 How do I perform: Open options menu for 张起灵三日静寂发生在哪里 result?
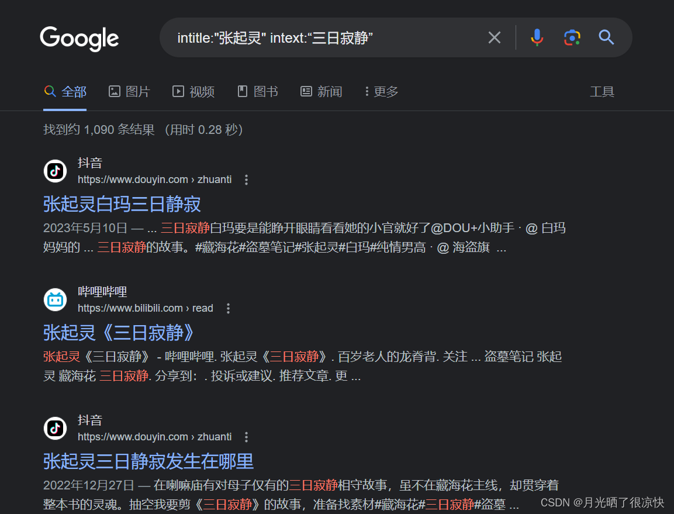coord(246,437)
